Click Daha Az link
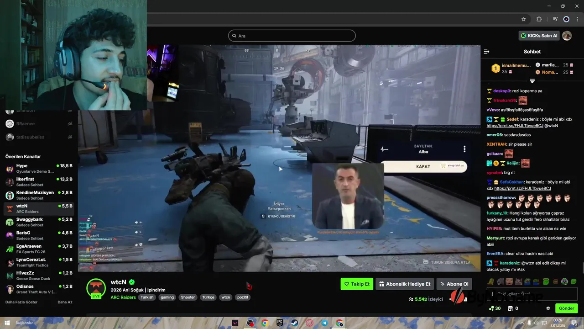This screenshot has width=584, height=329. 65,302
